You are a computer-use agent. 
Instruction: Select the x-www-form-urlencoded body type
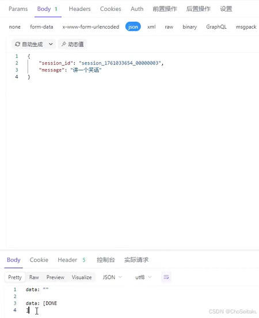pos(91,27)
